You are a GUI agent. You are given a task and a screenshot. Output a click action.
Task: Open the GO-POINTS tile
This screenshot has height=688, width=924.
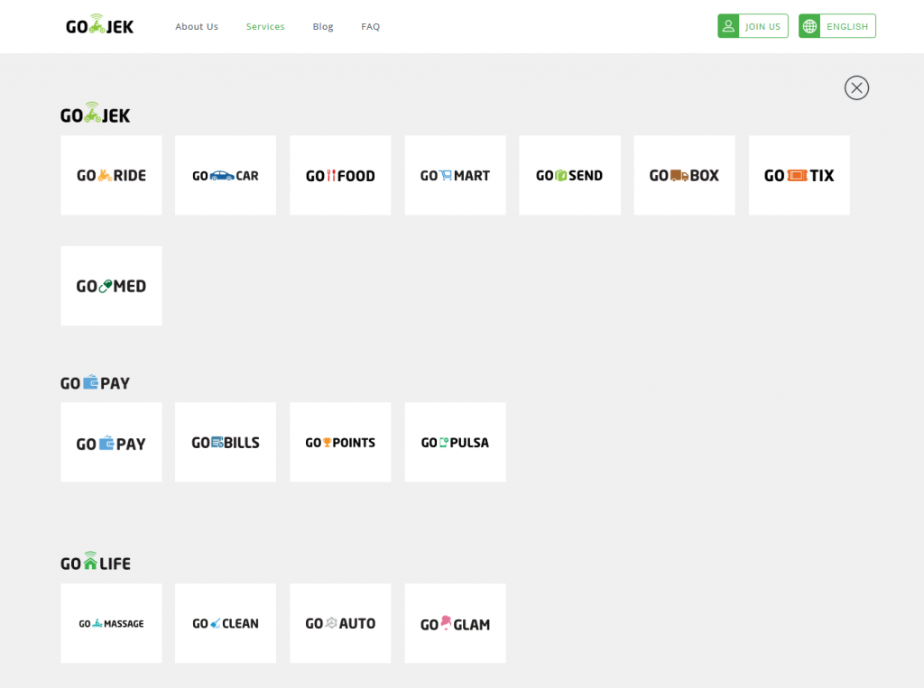tap(340, 443)
